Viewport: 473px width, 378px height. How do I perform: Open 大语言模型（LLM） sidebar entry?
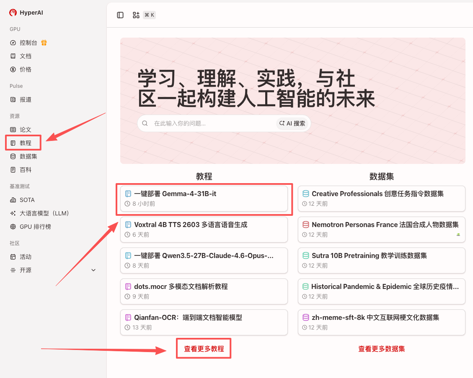[44, 213]
